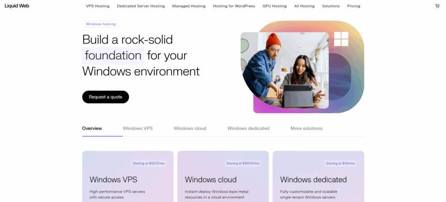Expand Hosting for WordPress navigation item

[x=234, y=6]
